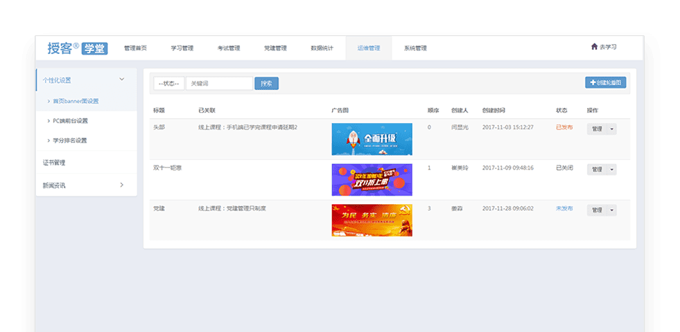The width and height of the screenshot is (680, 332).
Task: Click the 头部 title cell
Action: pos(159,127)
